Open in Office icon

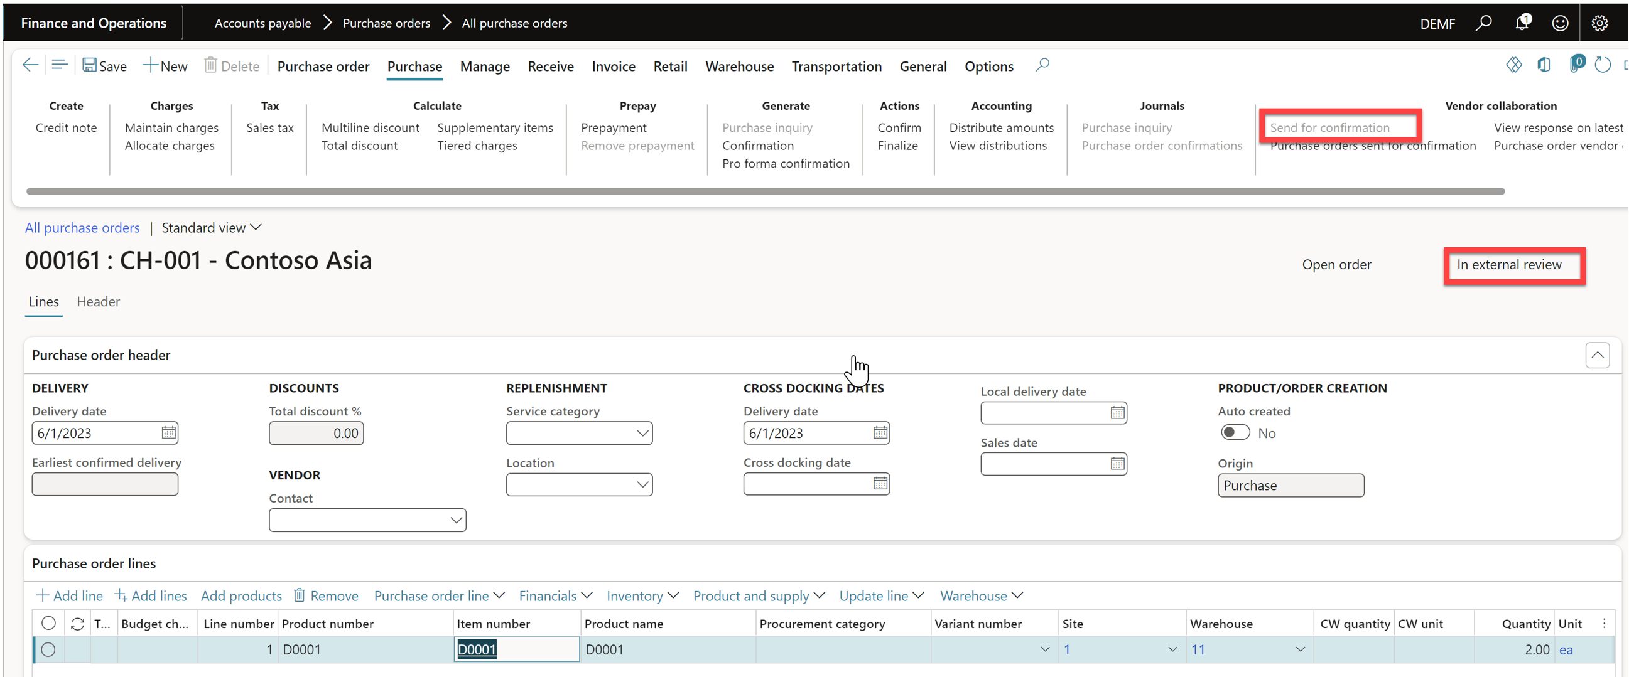1544,65
